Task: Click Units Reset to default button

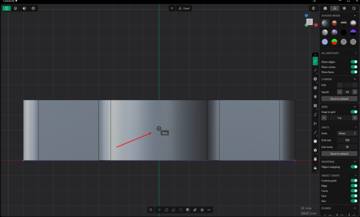Action: point(339,153)
